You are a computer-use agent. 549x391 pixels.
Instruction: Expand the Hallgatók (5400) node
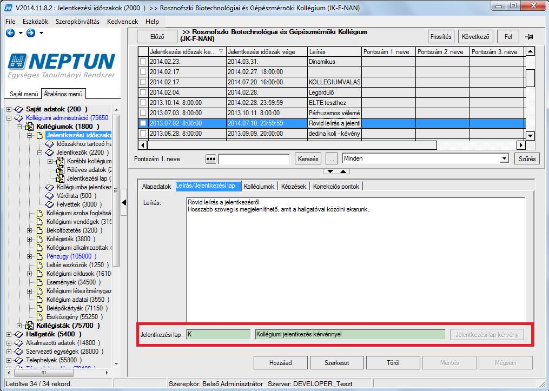pos(9,334)
